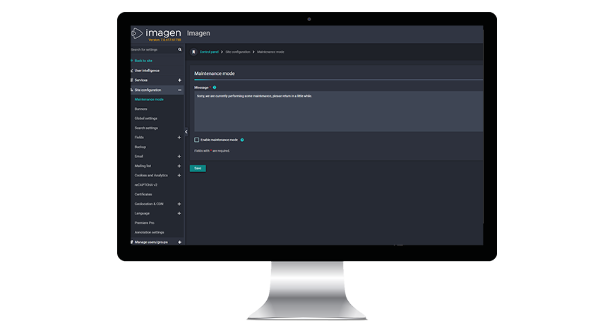The width and height of the screenshot is (593, 333).
Task: Click the Control panel breadcrumb link
Action: pyautogui.click(x=209, y=52)
